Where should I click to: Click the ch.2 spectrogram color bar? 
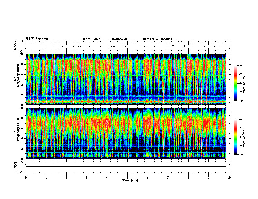(x=236, y=137)
